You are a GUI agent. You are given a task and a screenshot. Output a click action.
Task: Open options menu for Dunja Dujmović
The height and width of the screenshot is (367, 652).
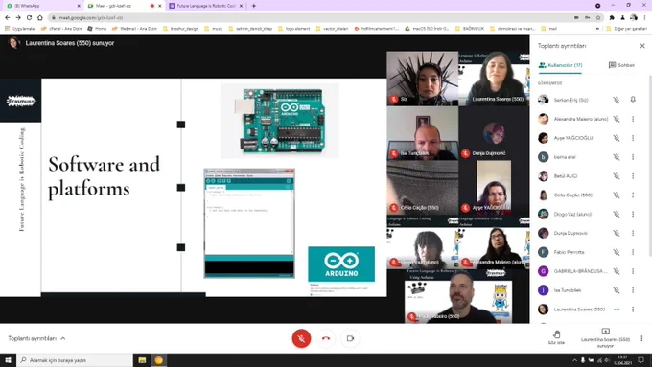pos(633,233)
